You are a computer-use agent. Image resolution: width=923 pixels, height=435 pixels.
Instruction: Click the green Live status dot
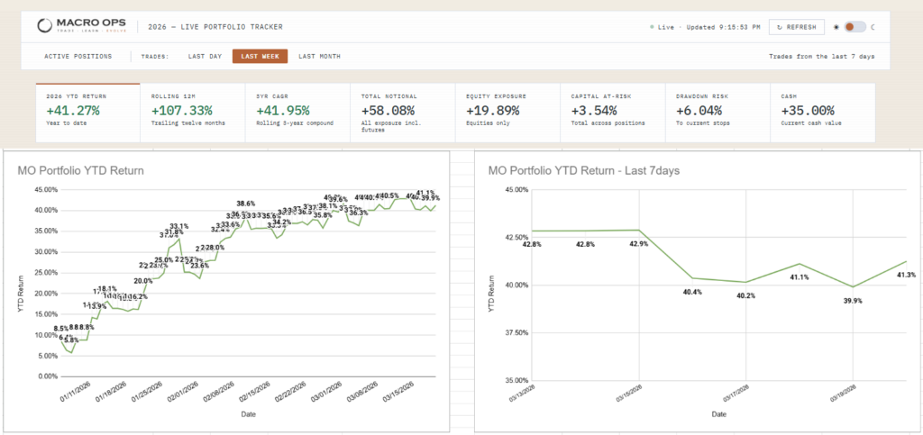click(x=653, y=27)
